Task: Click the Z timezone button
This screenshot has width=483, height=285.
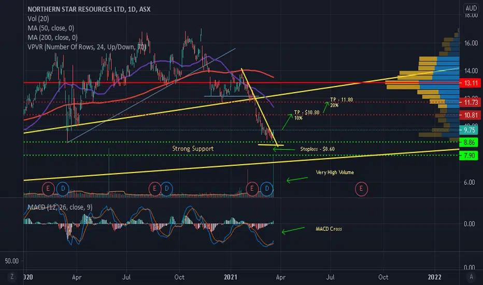Action: (x=12, y=277)
